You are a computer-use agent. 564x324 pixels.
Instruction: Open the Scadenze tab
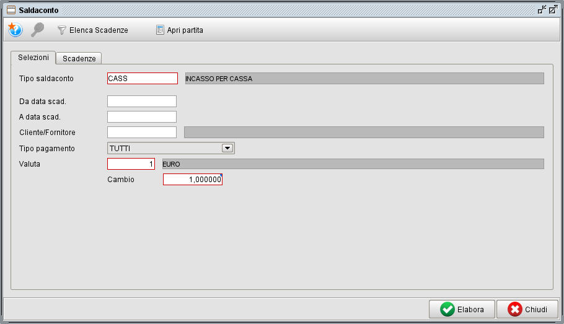[x=79, y=58]
